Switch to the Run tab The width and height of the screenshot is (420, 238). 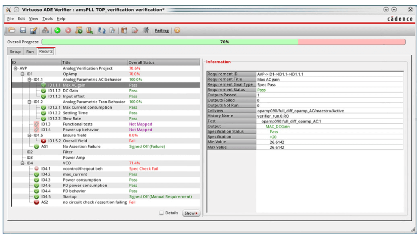[x=30, y=52]
